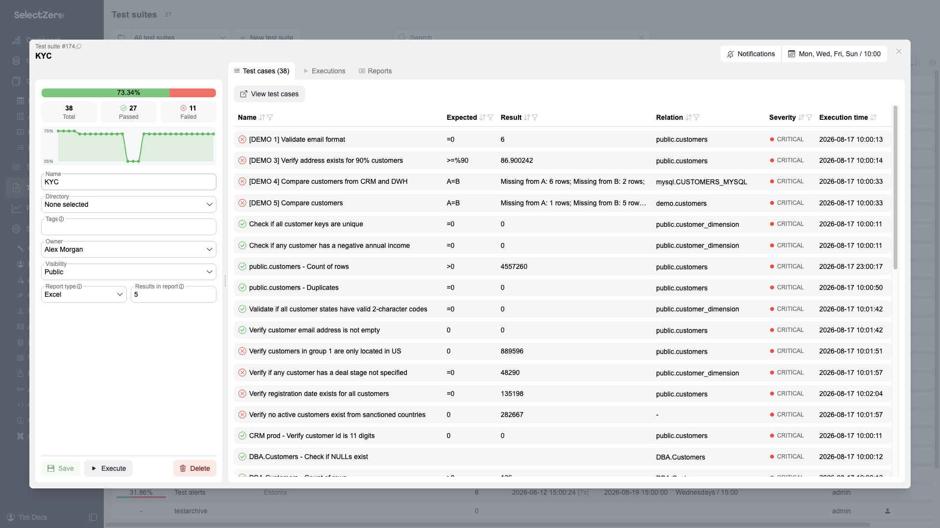
Task: Sort by Expected column icon
Action: (483, 117)
